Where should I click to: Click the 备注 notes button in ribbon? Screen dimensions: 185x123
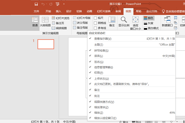[x=112, y=22]
